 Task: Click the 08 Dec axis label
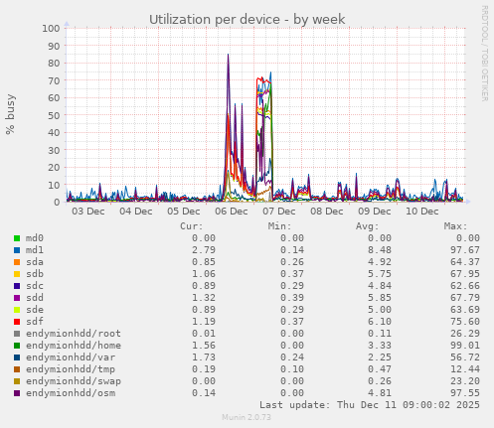click(327, 212)
